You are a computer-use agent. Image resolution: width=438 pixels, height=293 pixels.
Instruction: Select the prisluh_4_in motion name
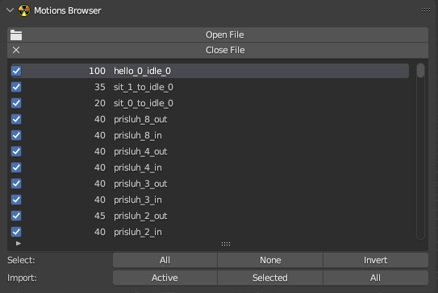(x=138, y=167)
